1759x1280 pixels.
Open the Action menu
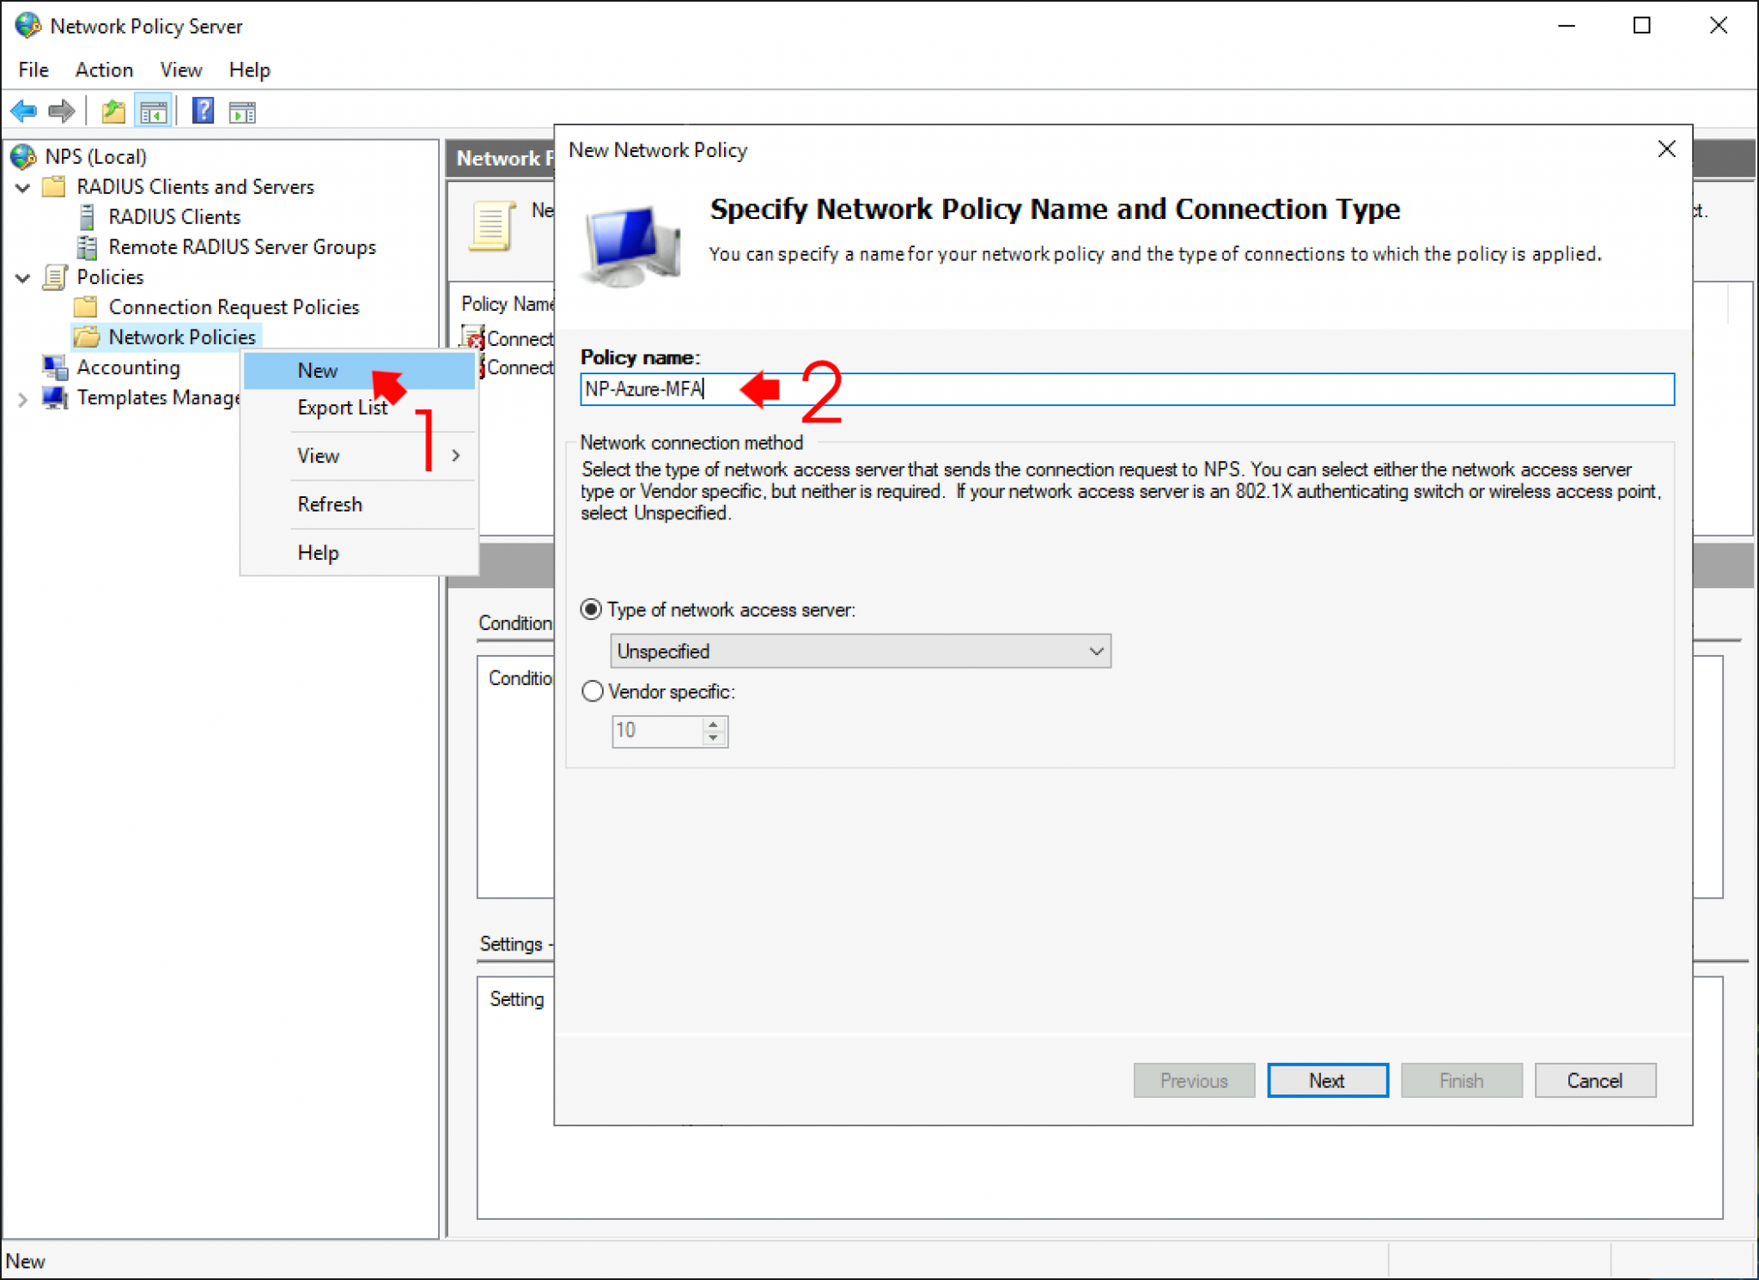coord(103,70)
